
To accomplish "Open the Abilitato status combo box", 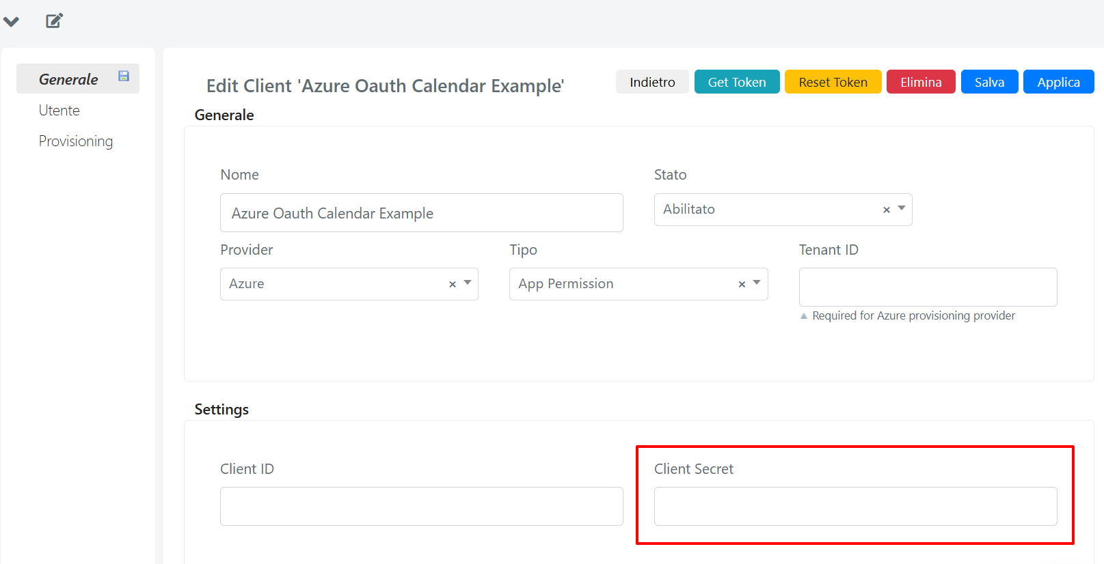I will pyautogui.click(x=783, y=210).
